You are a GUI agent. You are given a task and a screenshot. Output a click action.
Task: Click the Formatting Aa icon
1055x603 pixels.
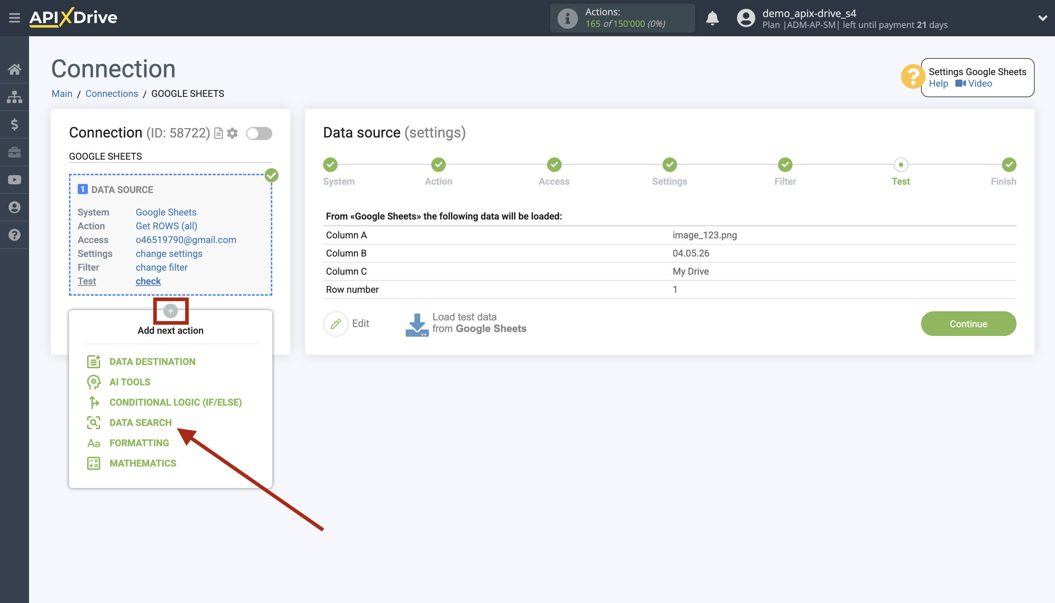[x=94, y=443]
